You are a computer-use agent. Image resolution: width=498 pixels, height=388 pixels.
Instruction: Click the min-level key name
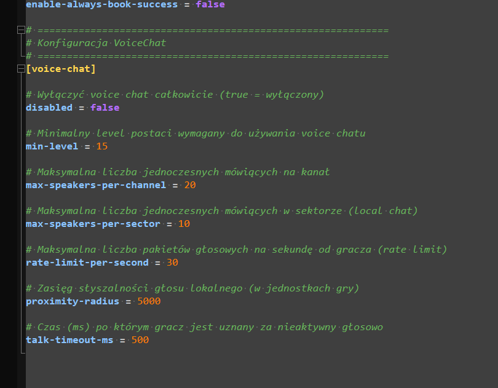pyautogui.click(x=52, y=146)
